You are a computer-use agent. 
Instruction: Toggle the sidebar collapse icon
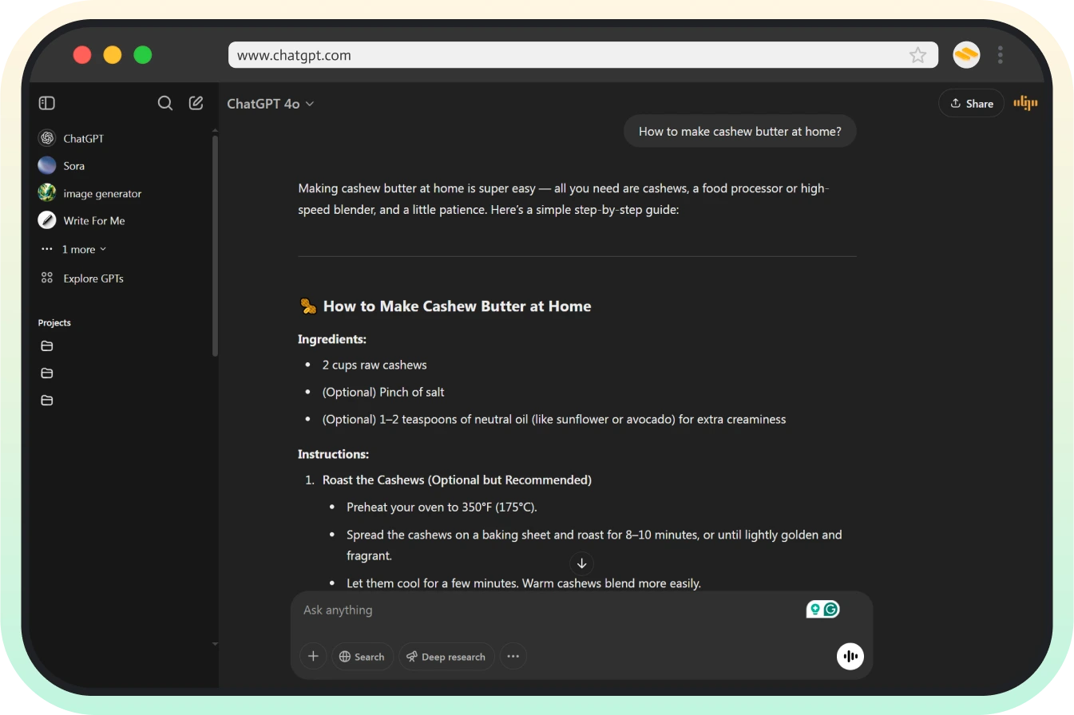coord(47,103)
